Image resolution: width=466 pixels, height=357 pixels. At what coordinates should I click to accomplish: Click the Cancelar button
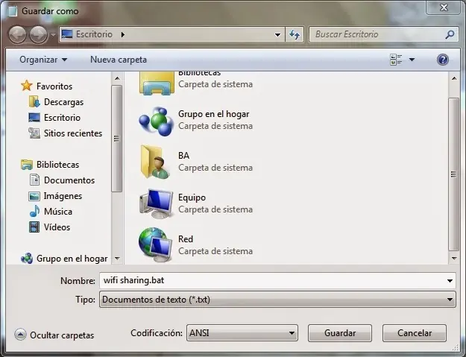(415, 333)
